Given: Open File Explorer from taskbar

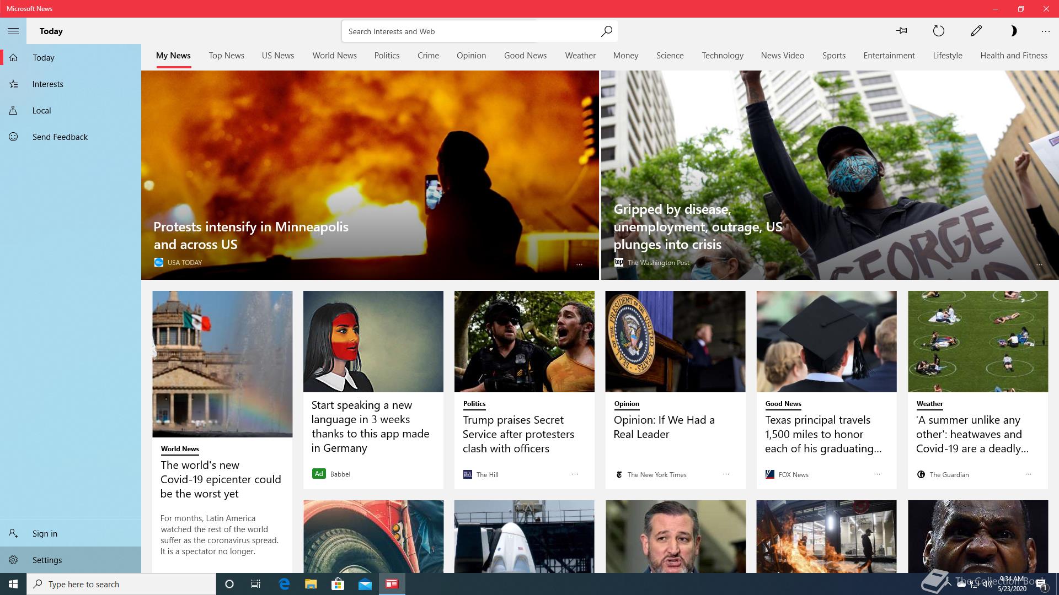Looking at the screenshot, I should pos(311,584).
